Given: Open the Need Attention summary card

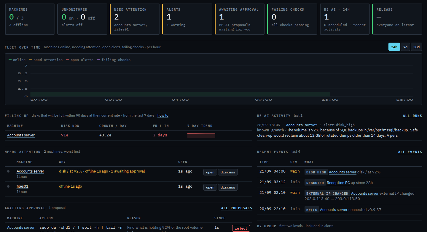Looking at the screenshot, I should [135, 19].
